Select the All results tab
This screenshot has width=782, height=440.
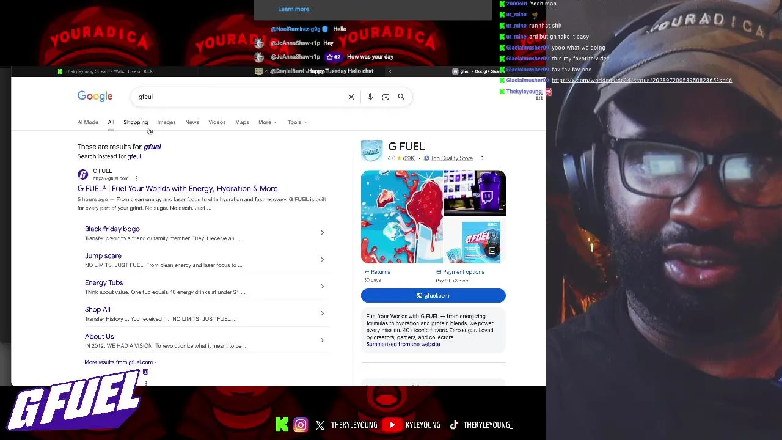click(x=111, y=122)
